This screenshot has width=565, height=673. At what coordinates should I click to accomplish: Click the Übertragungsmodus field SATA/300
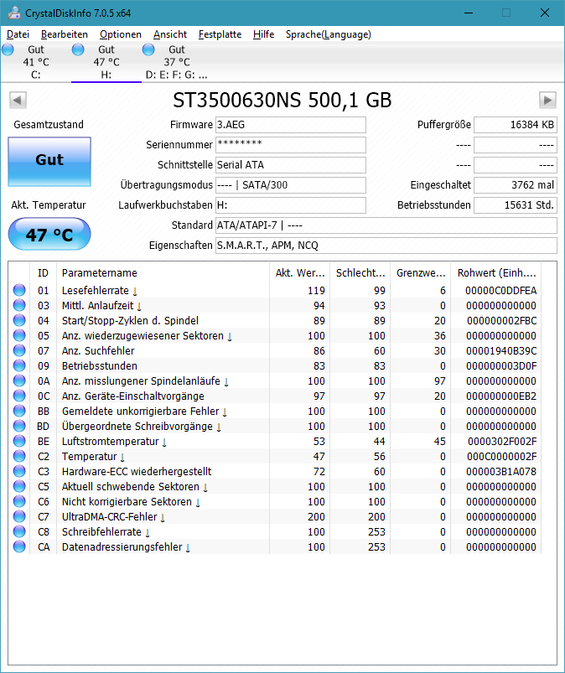291,185
